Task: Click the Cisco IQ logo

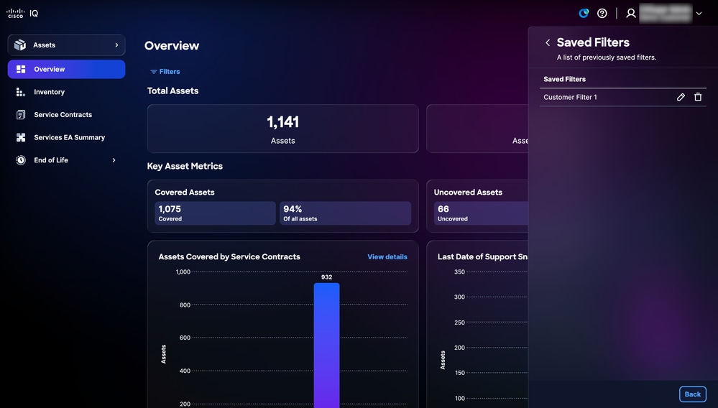Action: [22, 13]
